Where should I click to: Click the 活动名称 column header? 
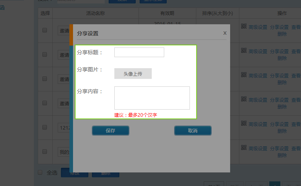point(95,13)
